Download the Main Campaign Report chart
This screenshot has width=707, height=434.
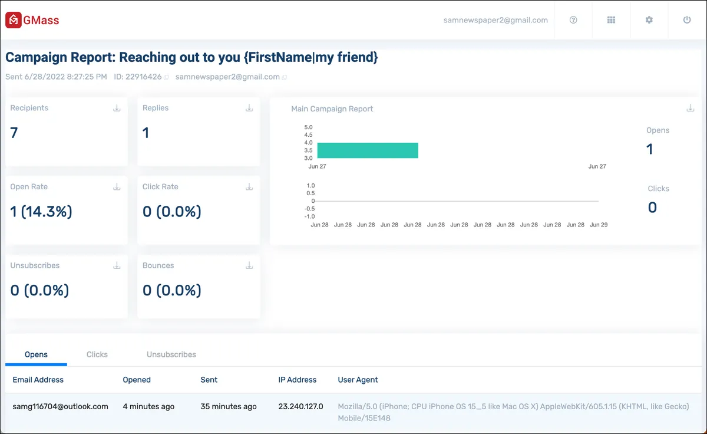pyautogui.click(x=691, y=108)
